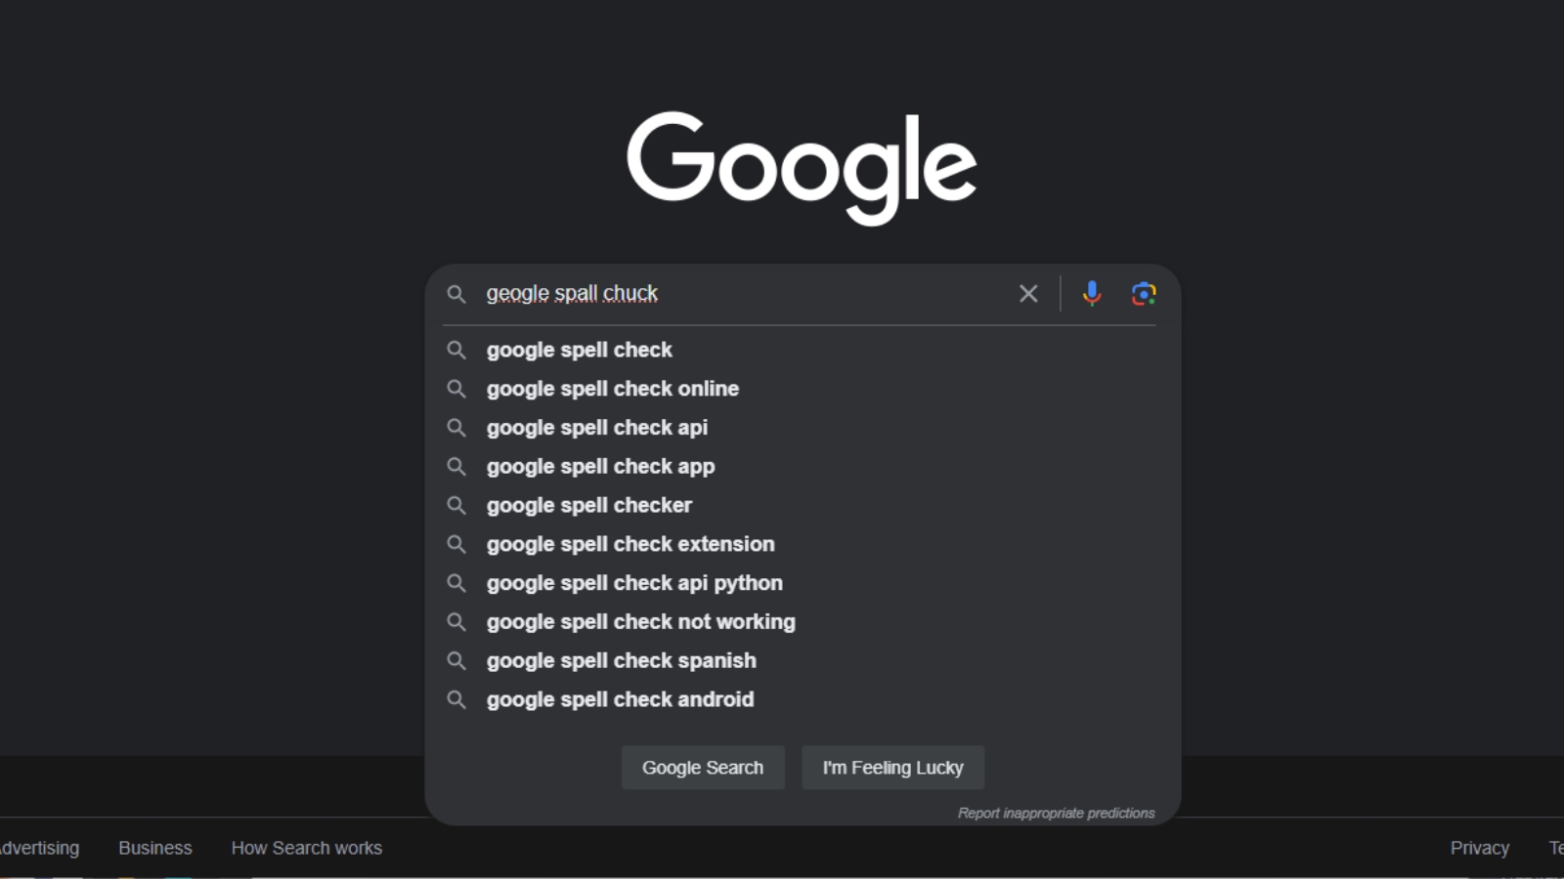Viewport: 1564px width, 879px height.
Task: Click the microphone icon for voice search
Action: coord(1090,293)
